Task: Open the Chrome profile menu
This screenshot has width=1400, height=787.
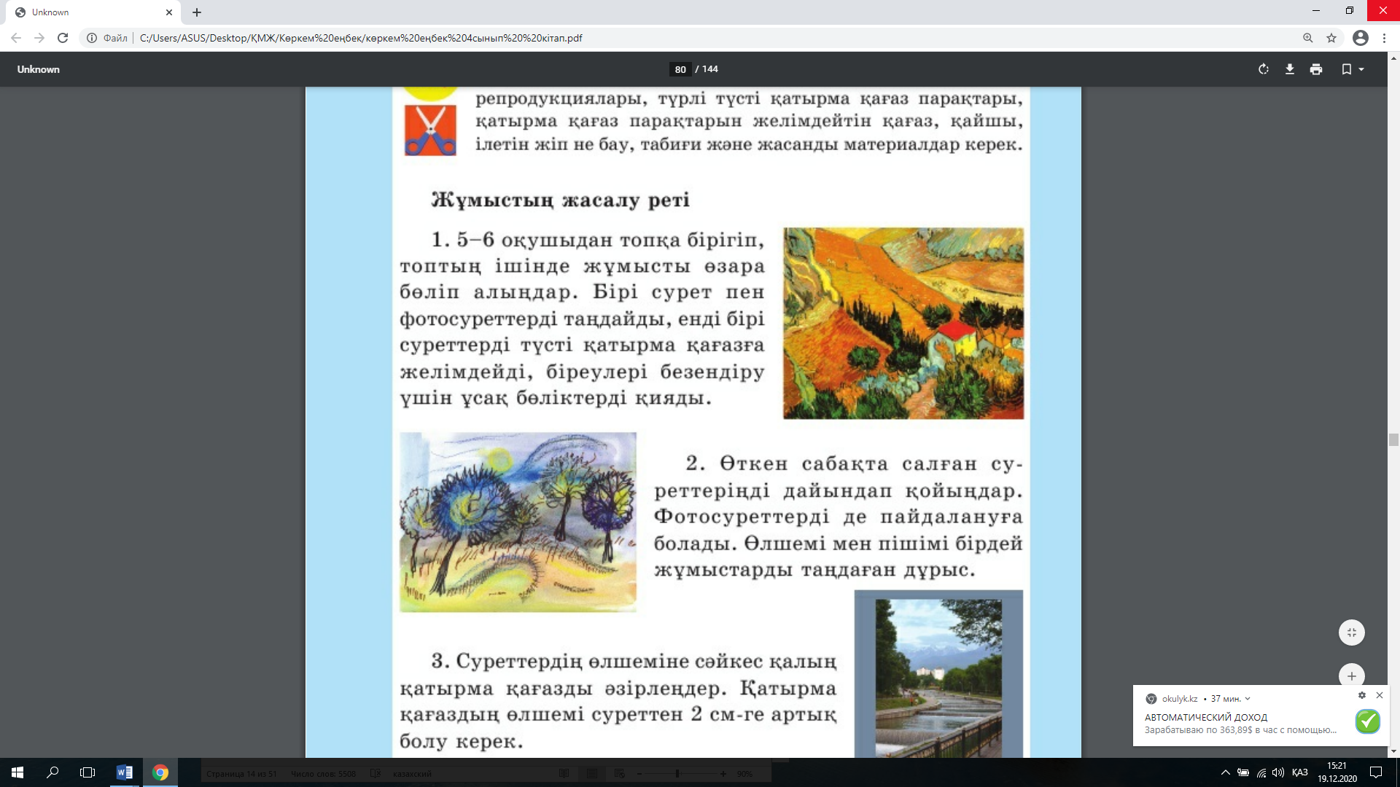Action: pos(1360,38)
